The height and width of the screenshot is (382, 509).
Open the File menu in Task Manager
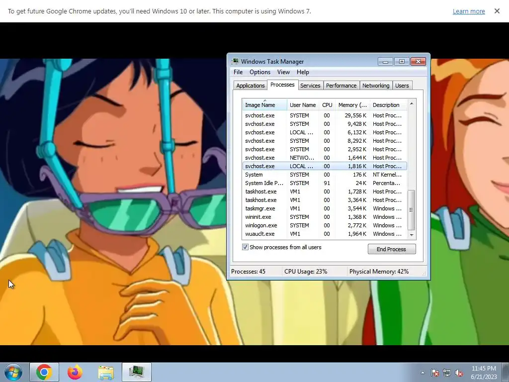point(238,72)
